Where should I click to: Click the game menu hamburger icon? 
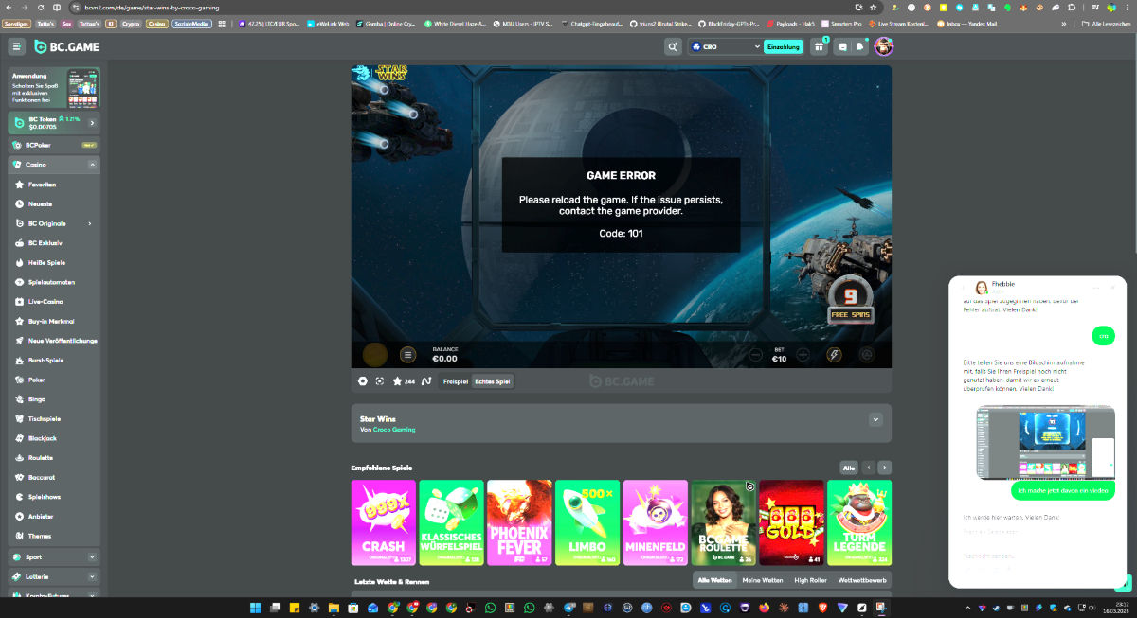(407, 355)
